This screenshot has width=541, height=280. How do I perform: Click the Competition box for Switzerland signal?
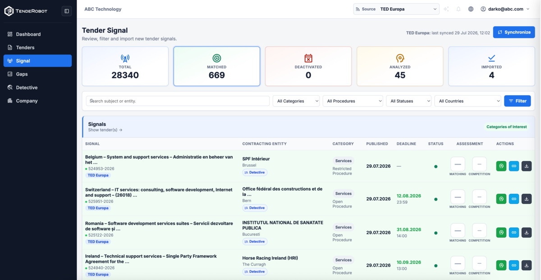[x=479, y=197]
